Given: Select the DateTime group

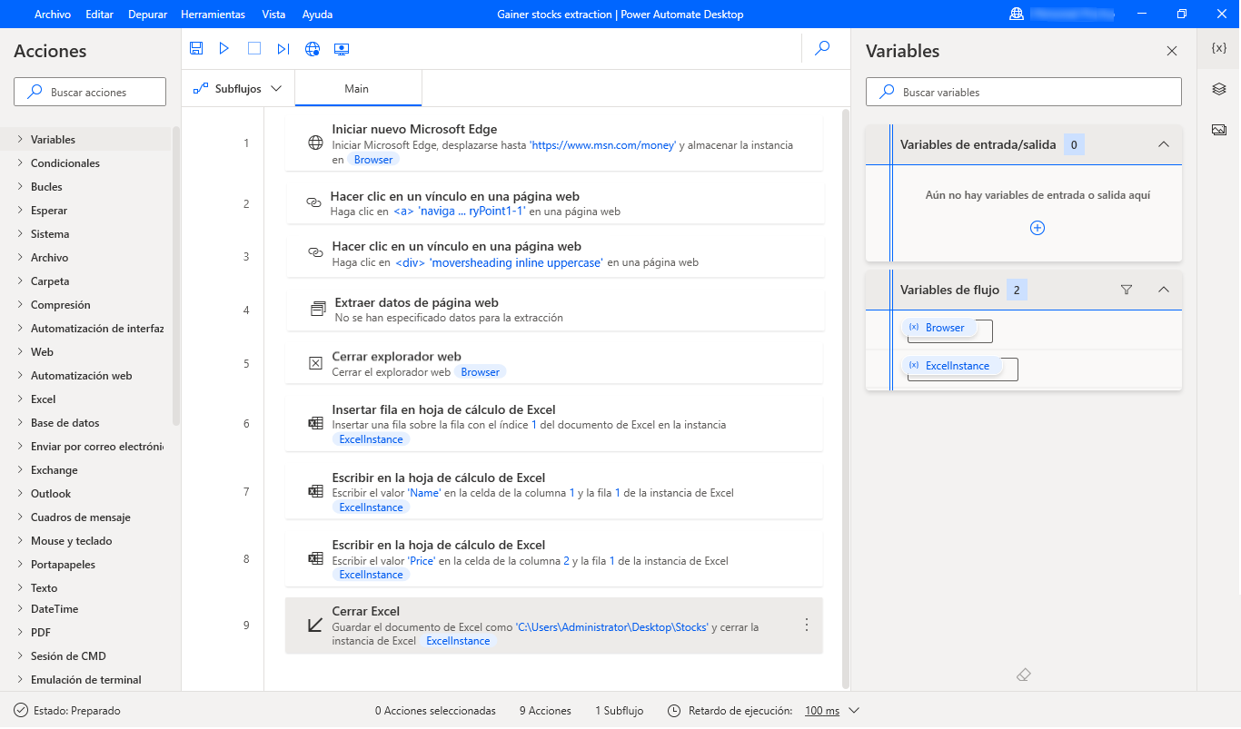Looking at the screenshot, I should 55,609.
